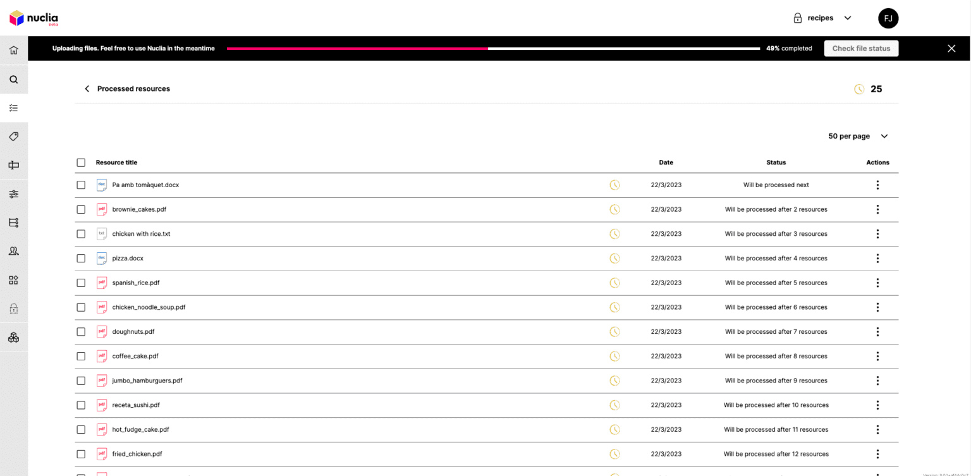Viewport: 971px width, 476px height.
Task: Click the Nuclia logo in the header
Action: [x=33, y=18]
